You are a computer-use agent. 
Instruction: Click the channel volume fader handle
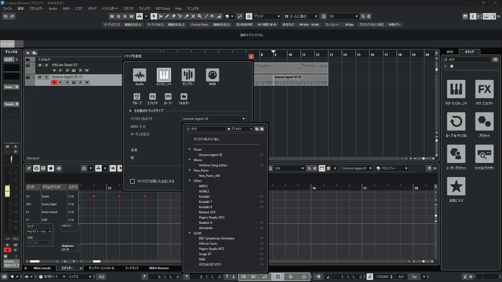[7, 191]
